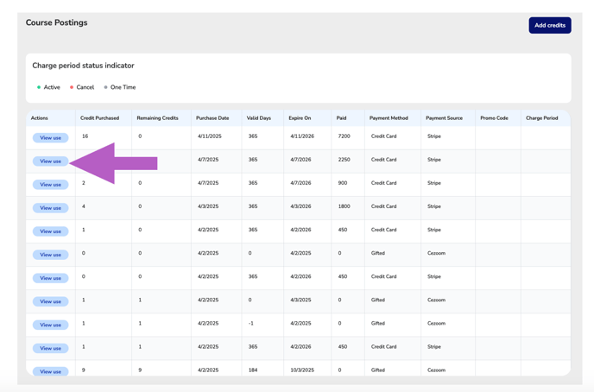This screenshot has height=392, width=594.
Task: Click the Course Postings heading
Action: pyautogui.click(x=56, y=22)
